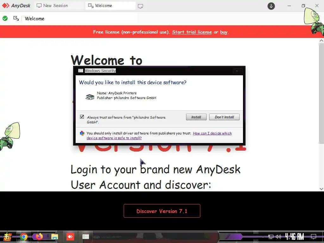Click the session icon beside Welcome address
324x243 pixels.
point(16,18)
